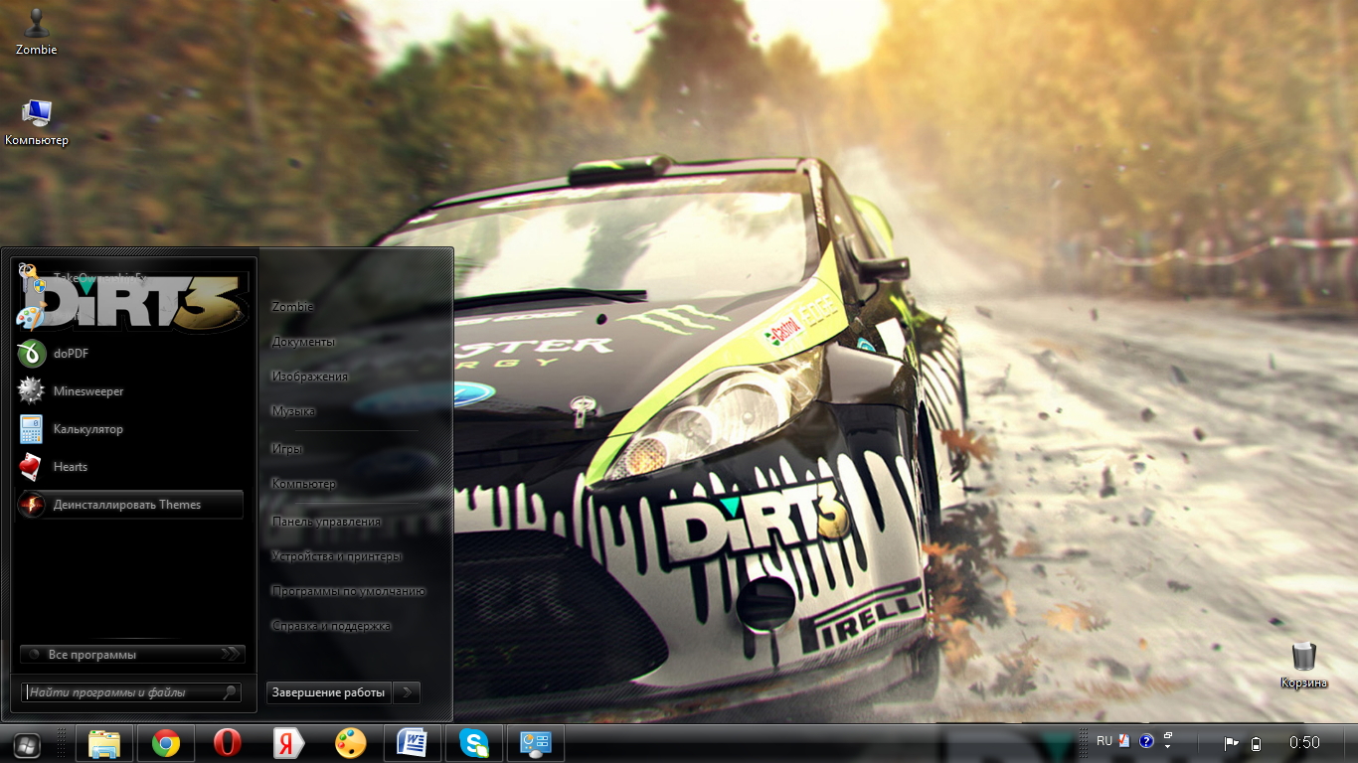
Task: Click the Show desktop strip past the clock
Action: [1350, 743]
